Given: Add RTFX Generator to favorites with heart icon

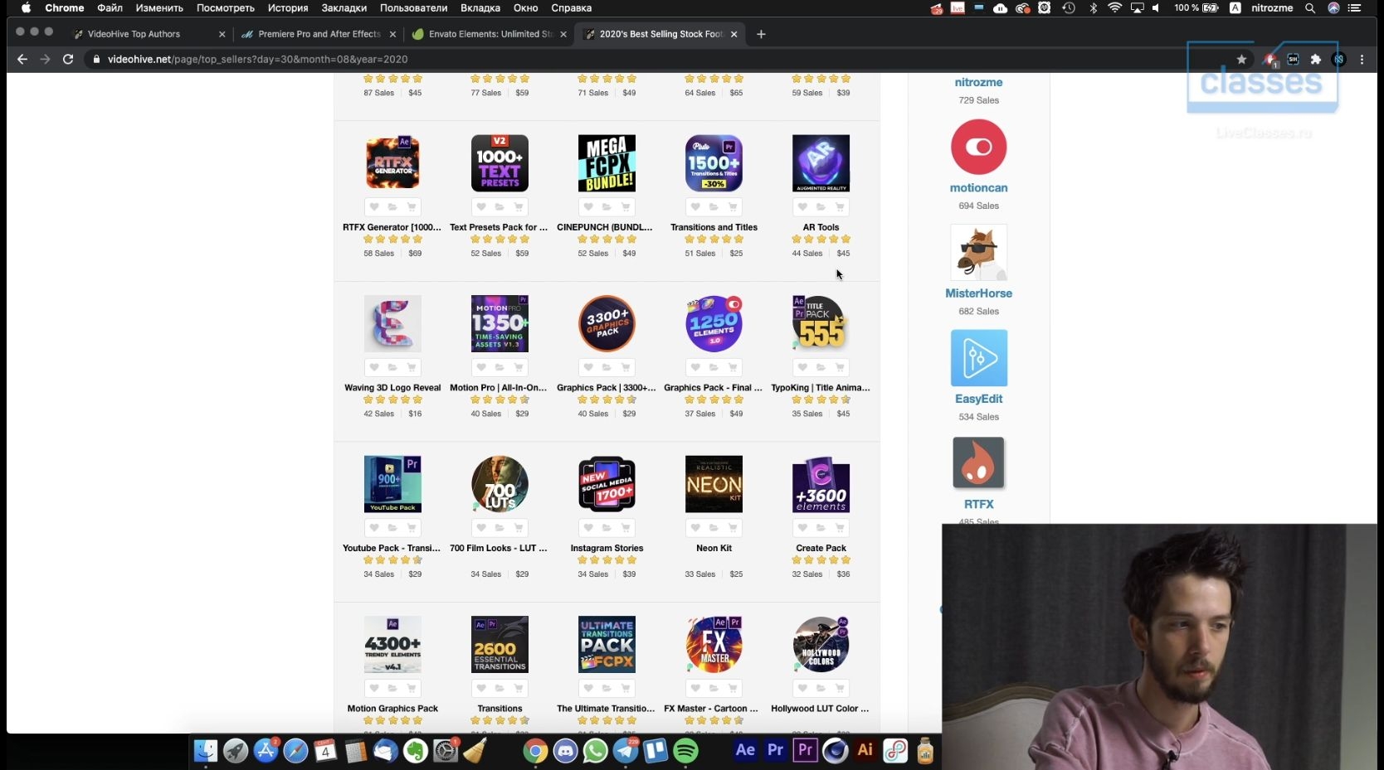Looking at the screenshot, I should pos(374,207).
